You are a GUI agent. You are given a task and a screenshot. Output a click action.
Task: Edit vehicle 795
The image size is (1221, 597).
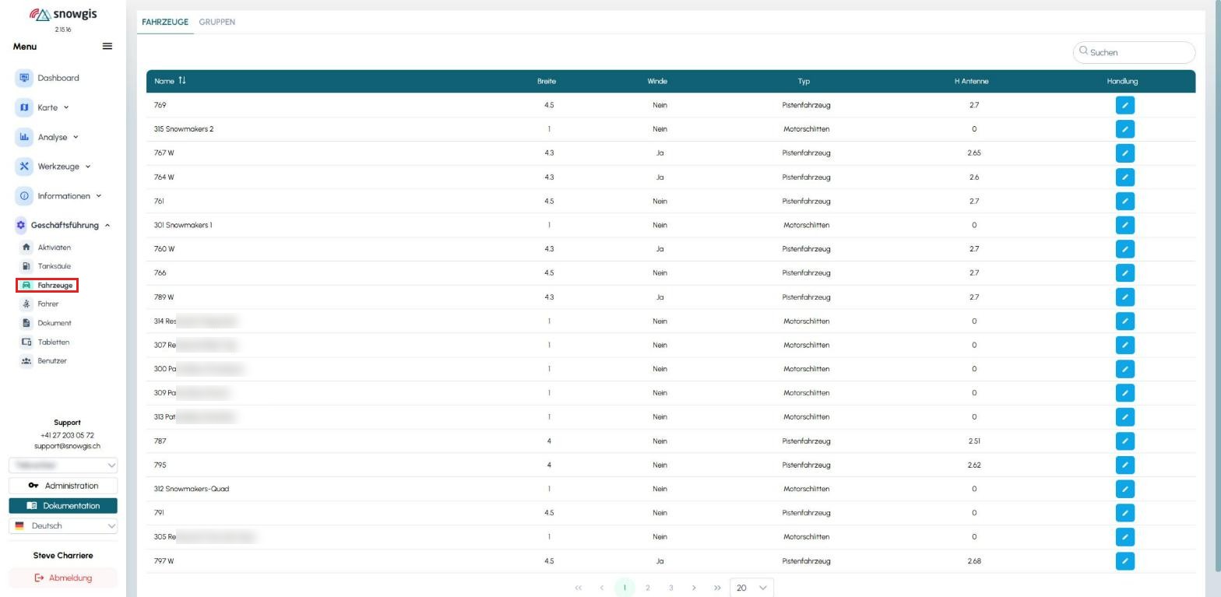point(1124,465)
